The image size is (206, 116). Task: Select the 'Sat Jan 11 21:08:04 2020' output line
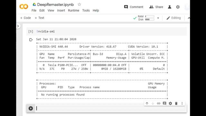tap(56, 39)
